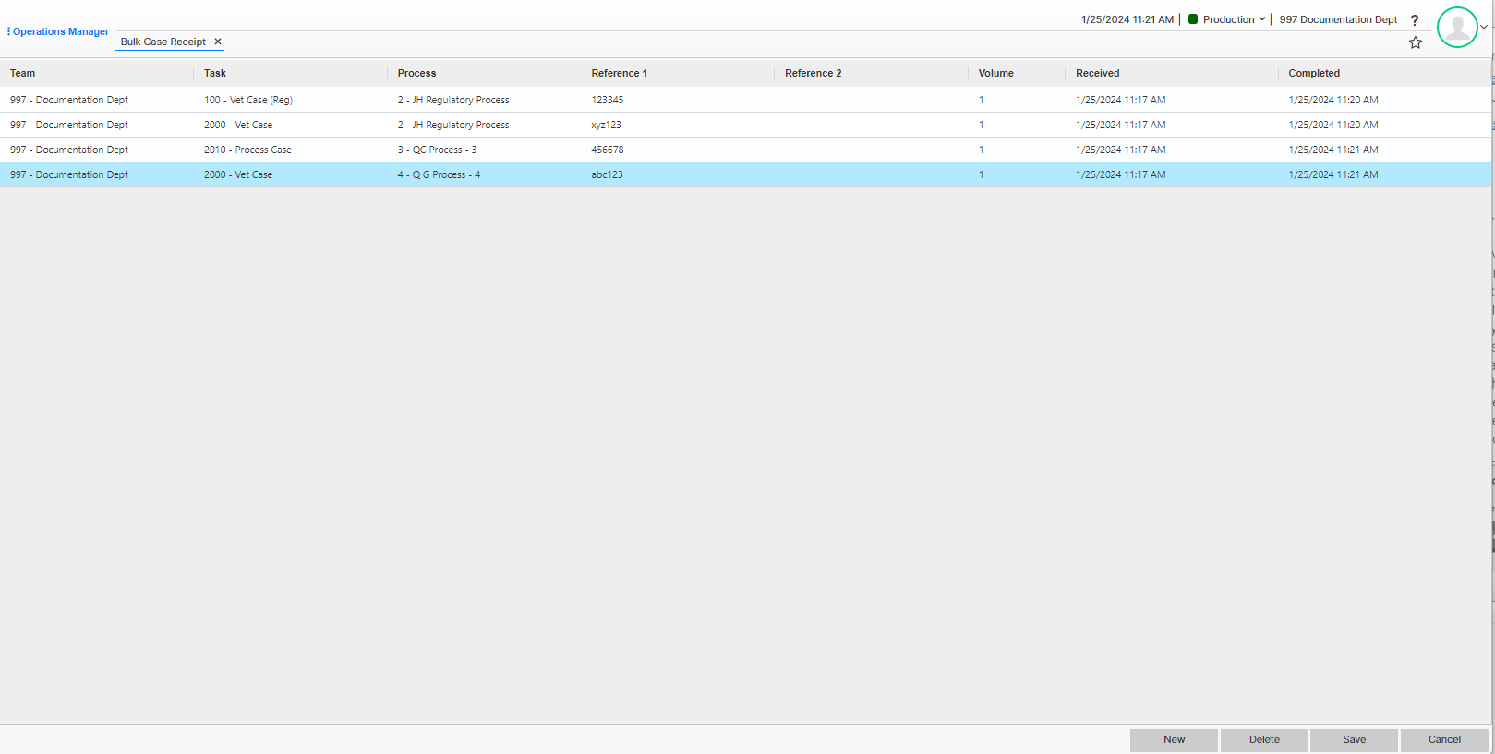This screenshot has height=754, width=1495.
Task: Expand the Production environment dropdown
Action: 1261,19
